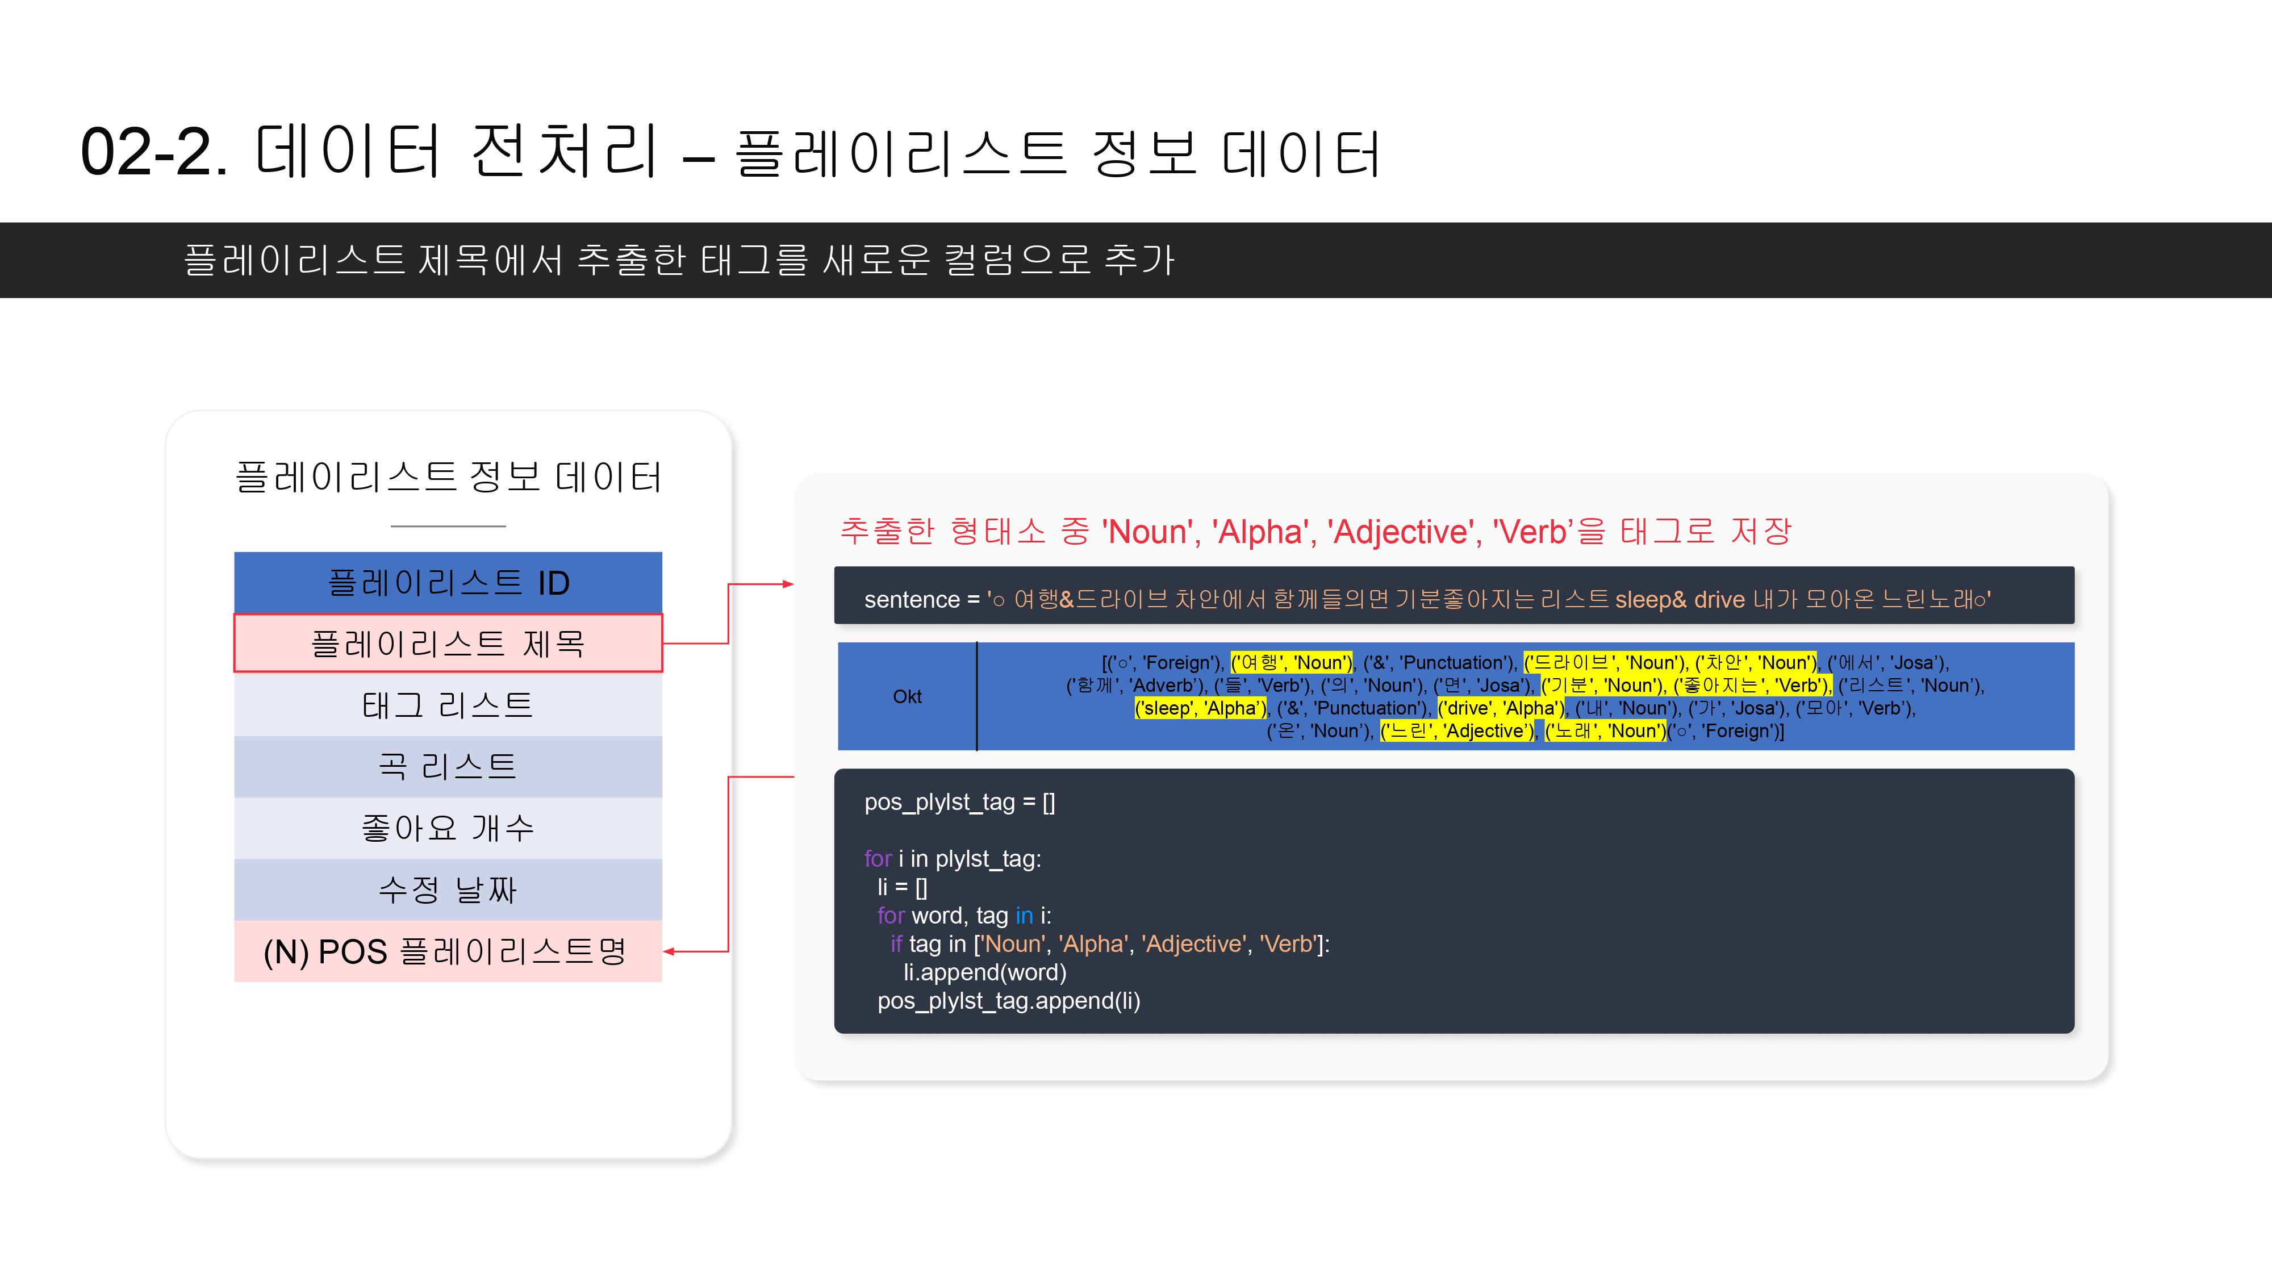The height and width of the screenshot is (1278, 2272).
Task: Click the (N) POS 플레이리스트명 row
Action: pos(448,951)
